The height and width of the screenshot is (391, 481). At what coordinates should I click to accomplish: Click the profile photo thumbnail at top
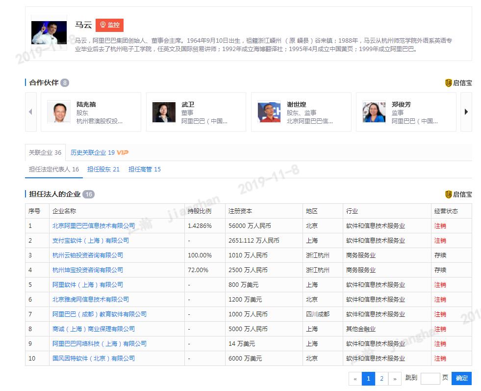[49, 29]
